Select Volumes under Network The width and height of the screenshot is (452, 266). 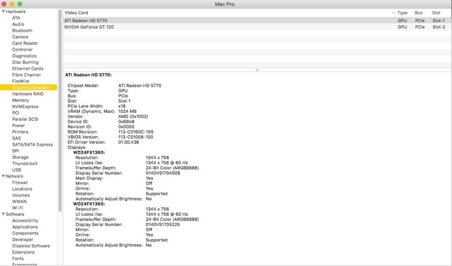click(x=21, y=196)
